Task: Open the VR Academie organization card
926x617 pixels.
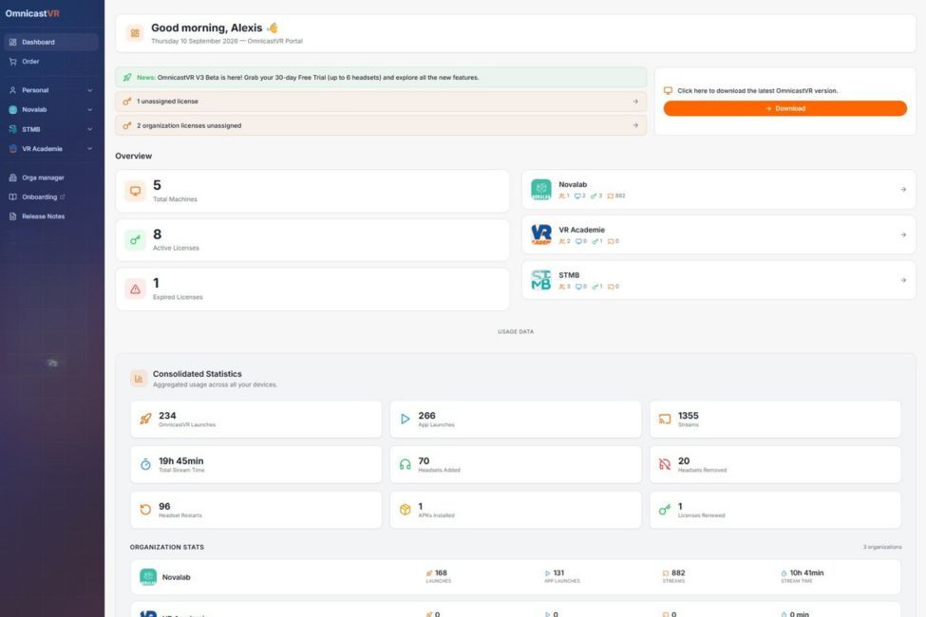Action: point(719,235)
